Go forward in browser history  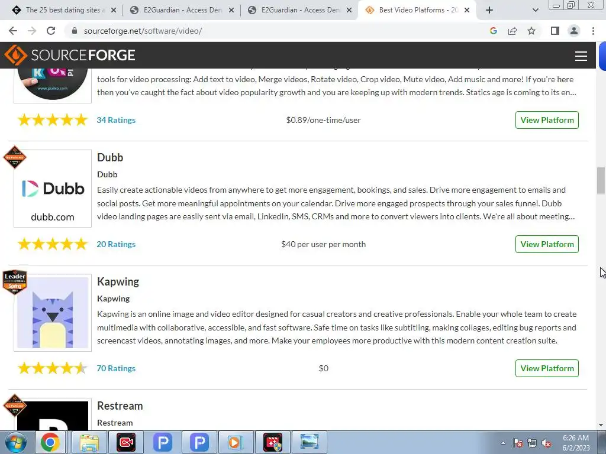coord(32,31)
